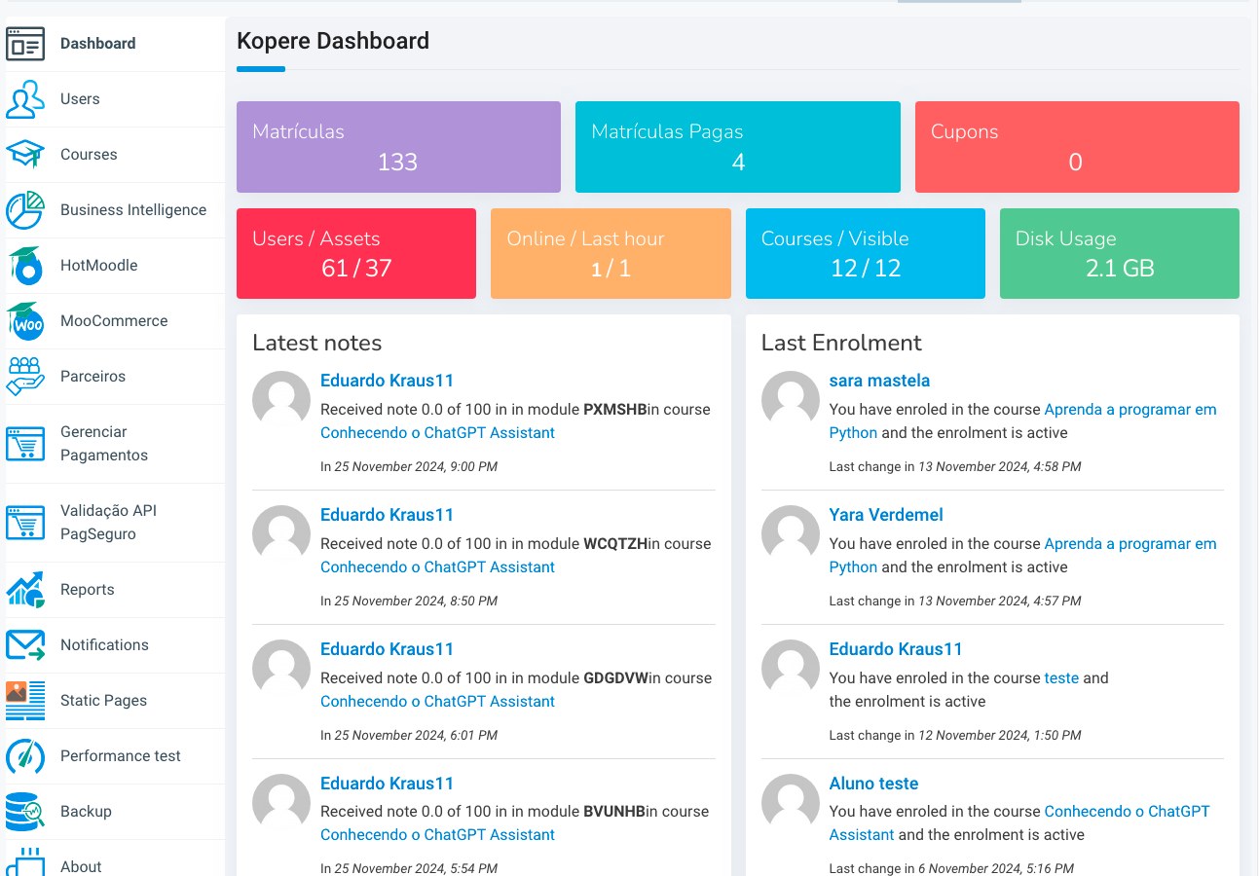Viewport: 1259px width, 876px height.
Task: Open the Notifications menu label
Action: click(x=104, y=645)
